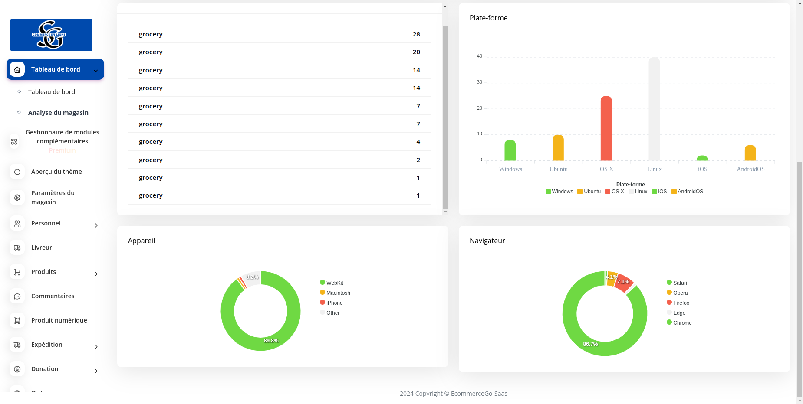803x404 pixels.
Task: Open the Produit numérique menu item
Action: 59,320
